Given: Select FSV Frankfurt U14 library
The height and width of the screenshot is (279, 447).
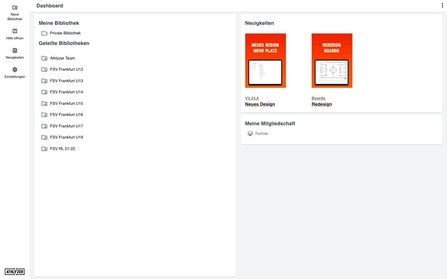Looking at the screenshot, I should [x=66, y=92].
